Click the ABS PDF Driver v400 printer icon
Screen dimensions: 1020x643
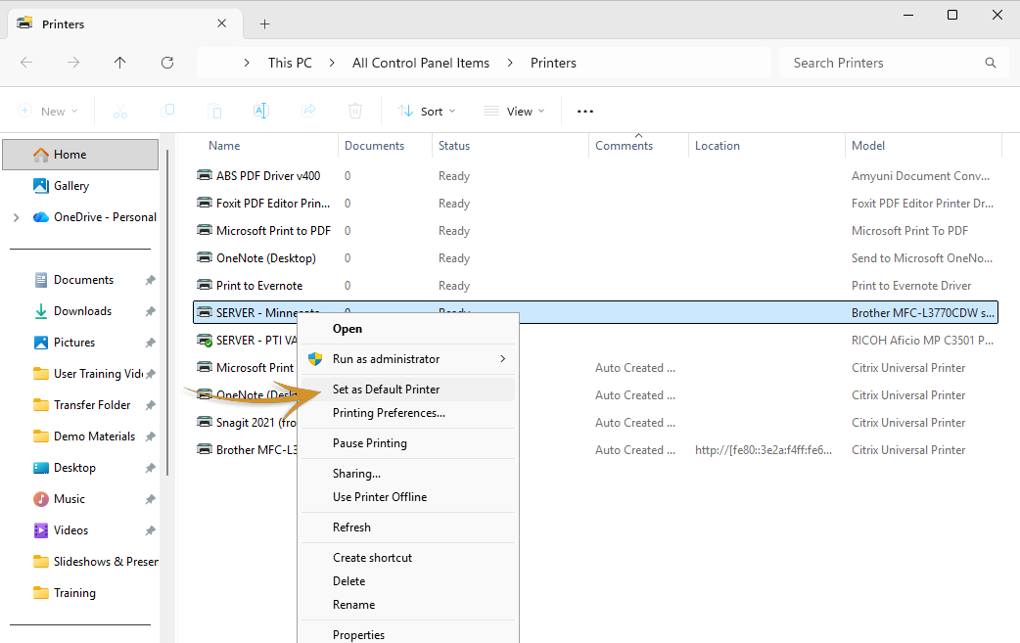pos(205,175)
